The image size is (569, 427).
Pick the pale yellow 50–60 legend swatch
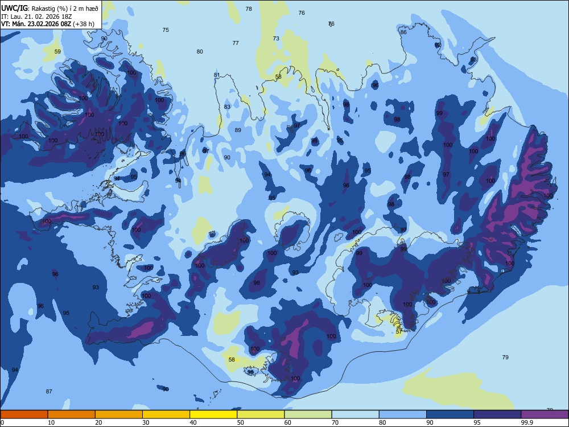click(x=261, y=414)
